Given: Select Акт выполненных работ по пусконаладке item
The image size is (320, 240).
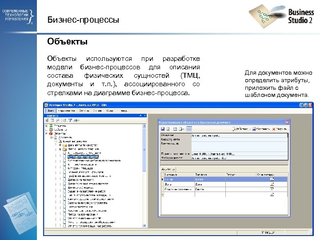Looking at the screenshot, I should click(94, 160).
